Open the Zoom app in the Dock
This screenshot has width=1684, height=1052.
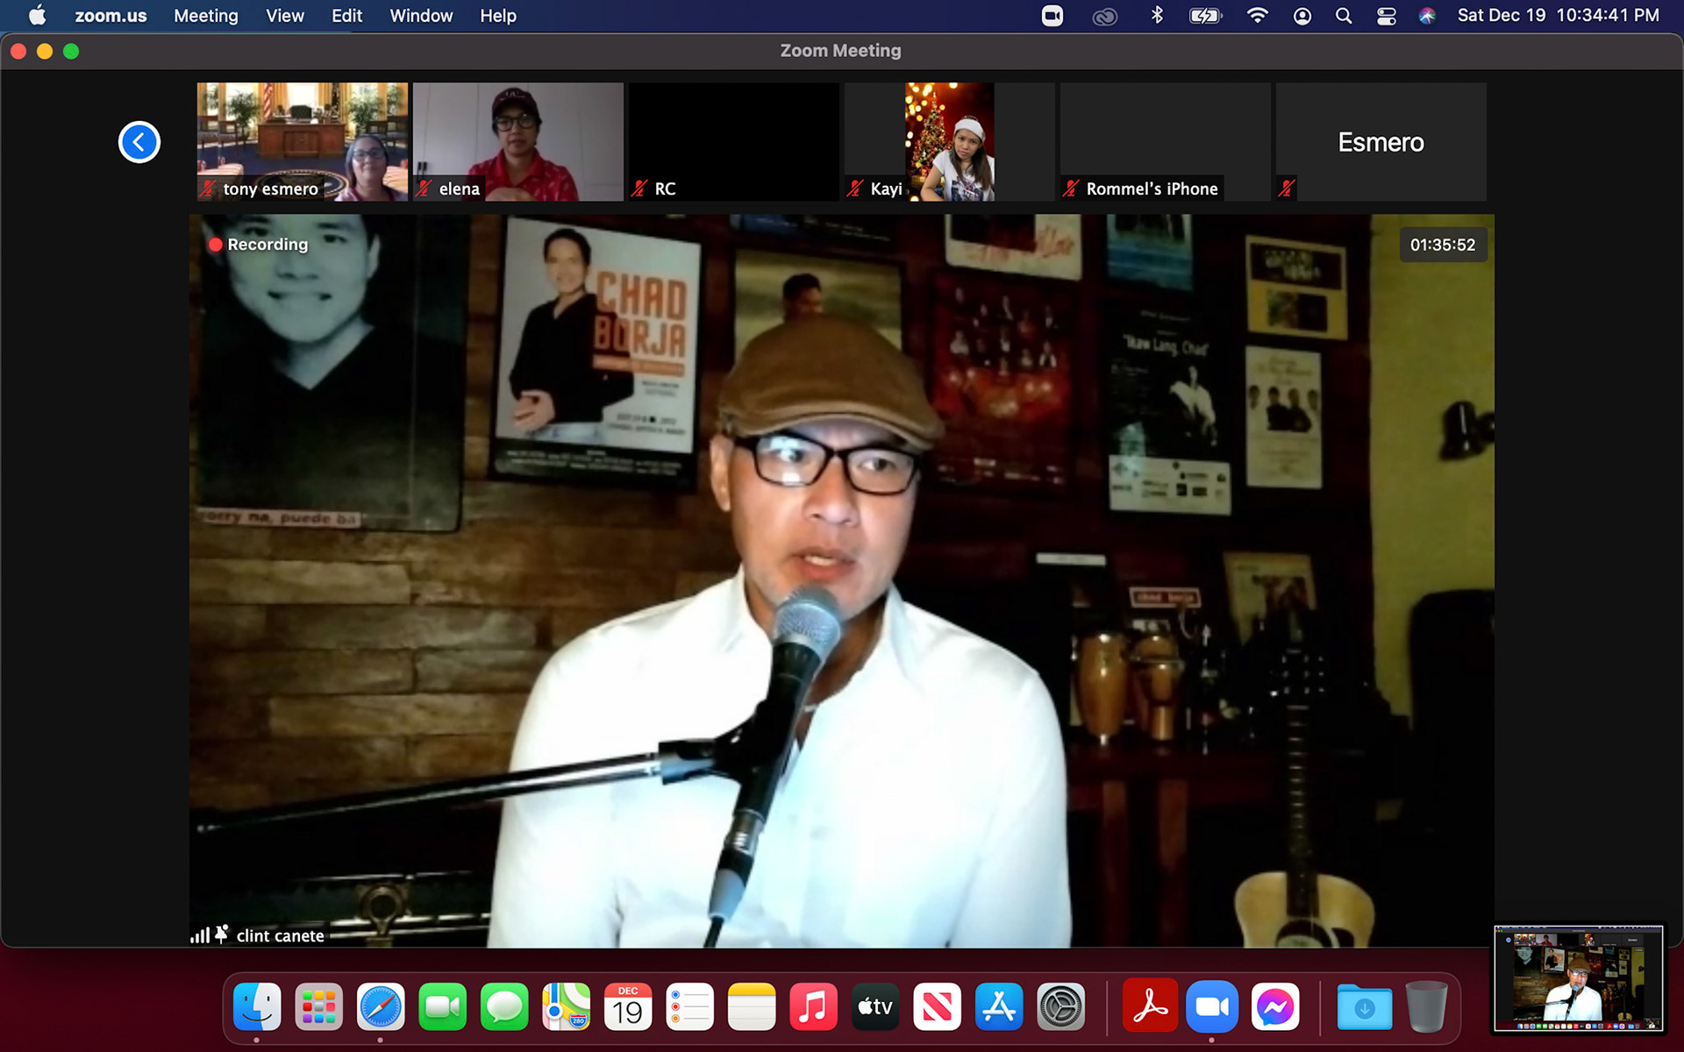[x=1211, y=1007]
